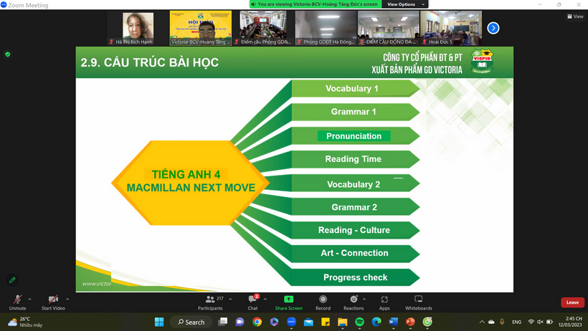The width and height of the screenshot is (588, 331).
Task: Open Sticky Notes from the taskbar
Action: point(326,322)
